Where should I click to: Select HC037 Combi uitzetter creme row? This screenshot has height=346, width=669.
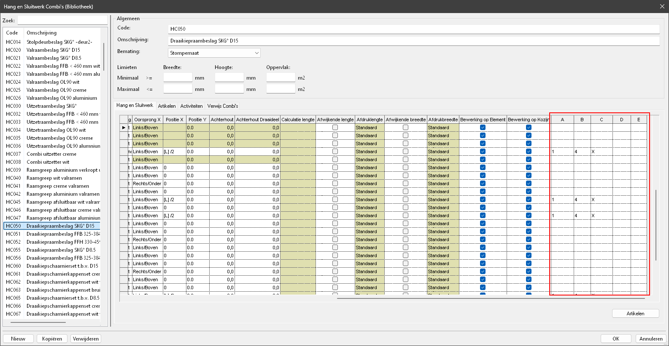(52, 154)
